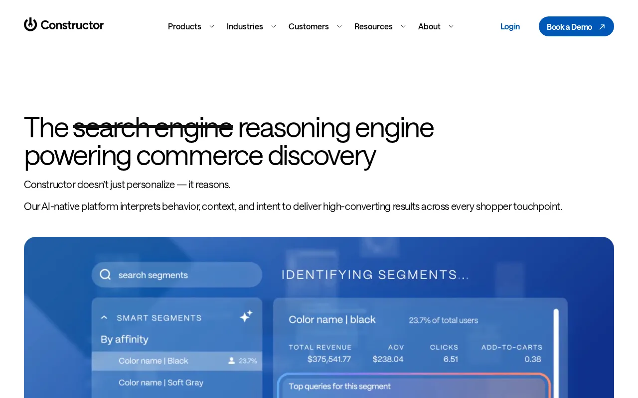This screenshot has width=638, height=398.
Task: Click the search segments field
Action: [x=177, y=275]
